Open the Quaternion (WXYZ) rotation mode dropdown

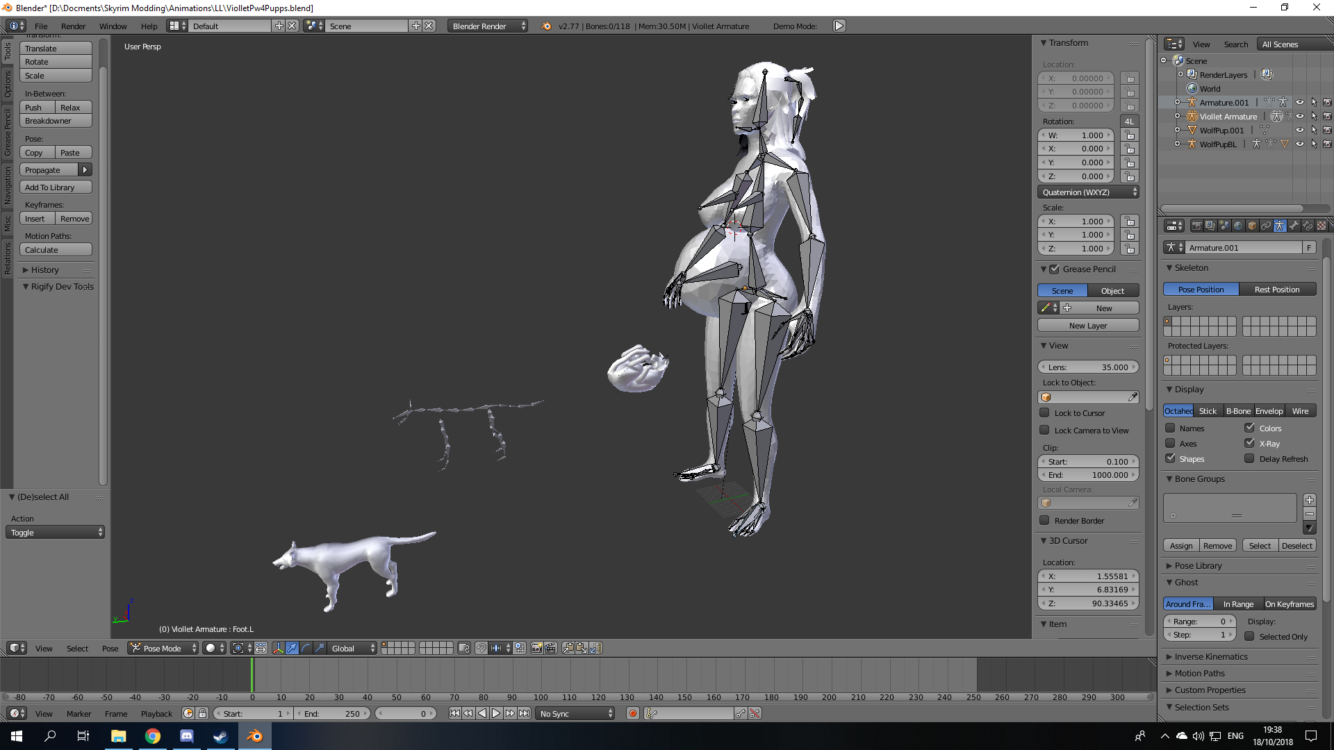click(1088, 192)
